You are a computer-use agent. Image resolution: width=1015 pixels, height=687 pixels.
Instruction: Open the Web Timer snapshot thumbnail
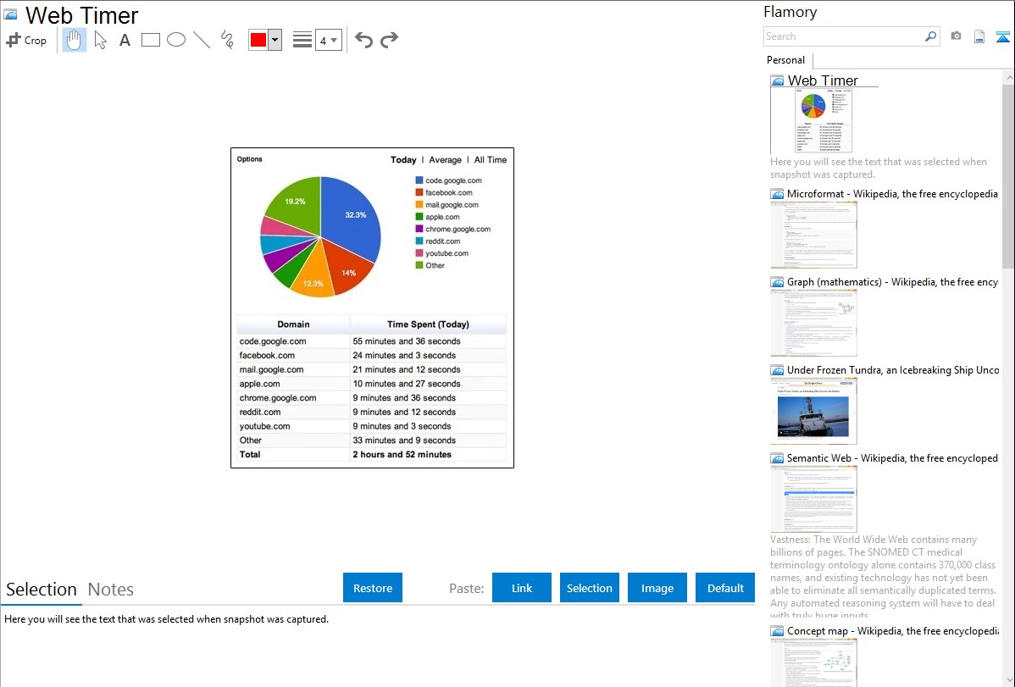[824, 121]
